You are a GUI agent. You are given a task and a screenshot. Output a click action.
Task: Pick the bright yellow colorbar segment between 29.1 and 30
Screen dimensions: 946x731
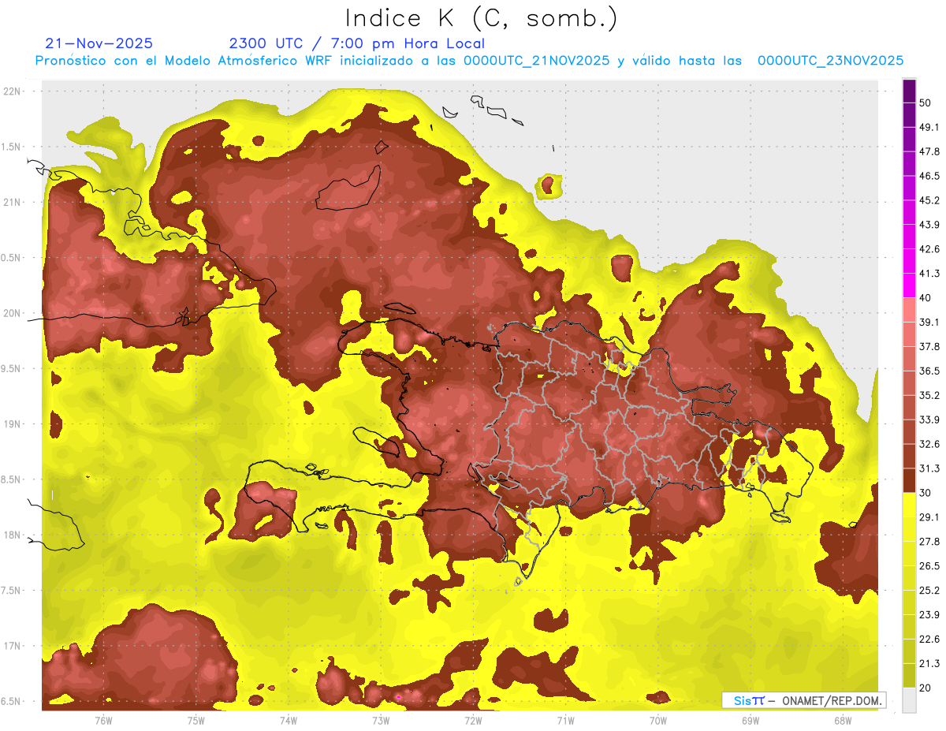(909, 505)
